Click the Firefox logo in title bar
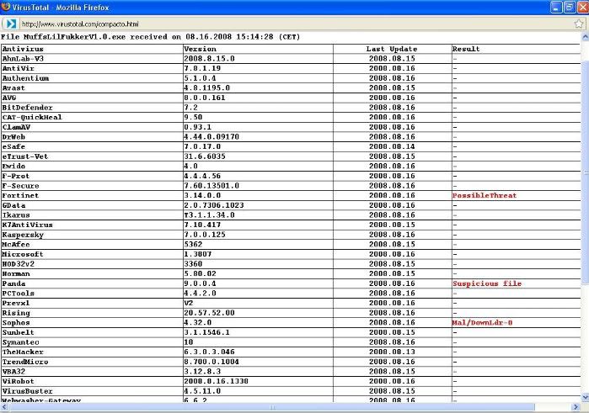589x413 pixels. pyautogui.click(x=6, y=7)
